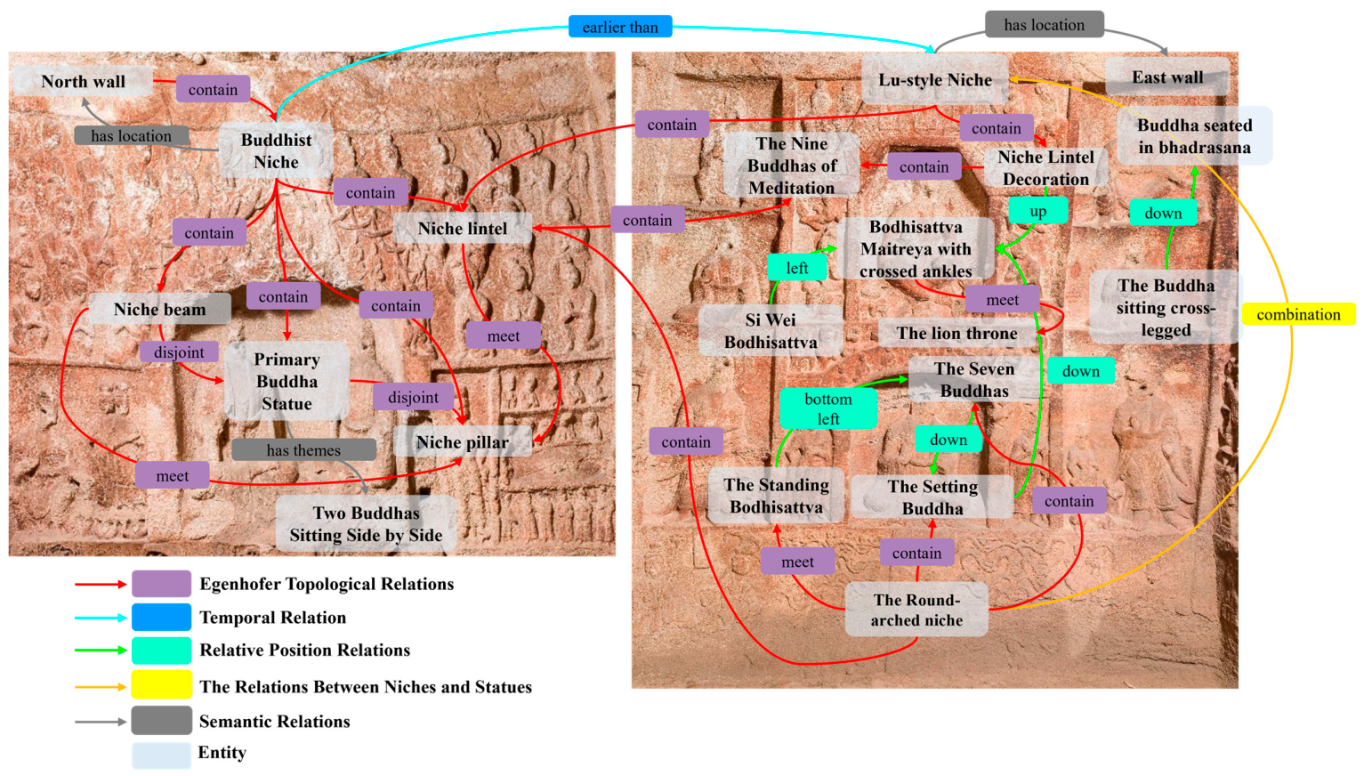This screenshot has width=1364, height=776.
Task: Click the yellow Niches and Statues legend swatch
Action: [161, 685]
